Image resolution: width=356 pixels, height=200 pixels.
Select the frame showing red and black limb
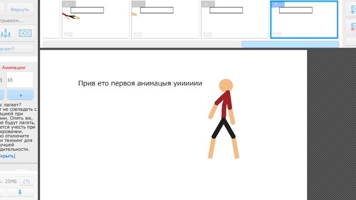point(96,19)
